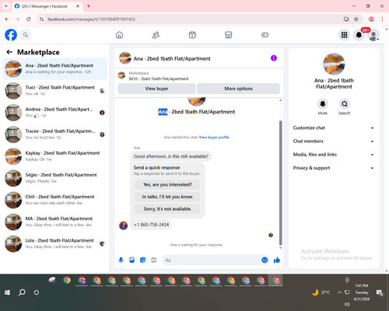Click the View buyer button
This screenshot has width=389, height=311.
[x=156, y=89]
